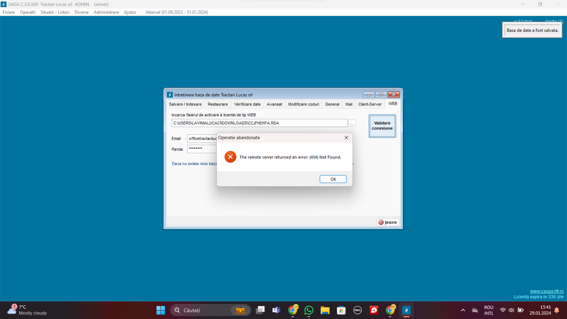Open the Wi-Fi network tray icon

click(x=503, y=310)
